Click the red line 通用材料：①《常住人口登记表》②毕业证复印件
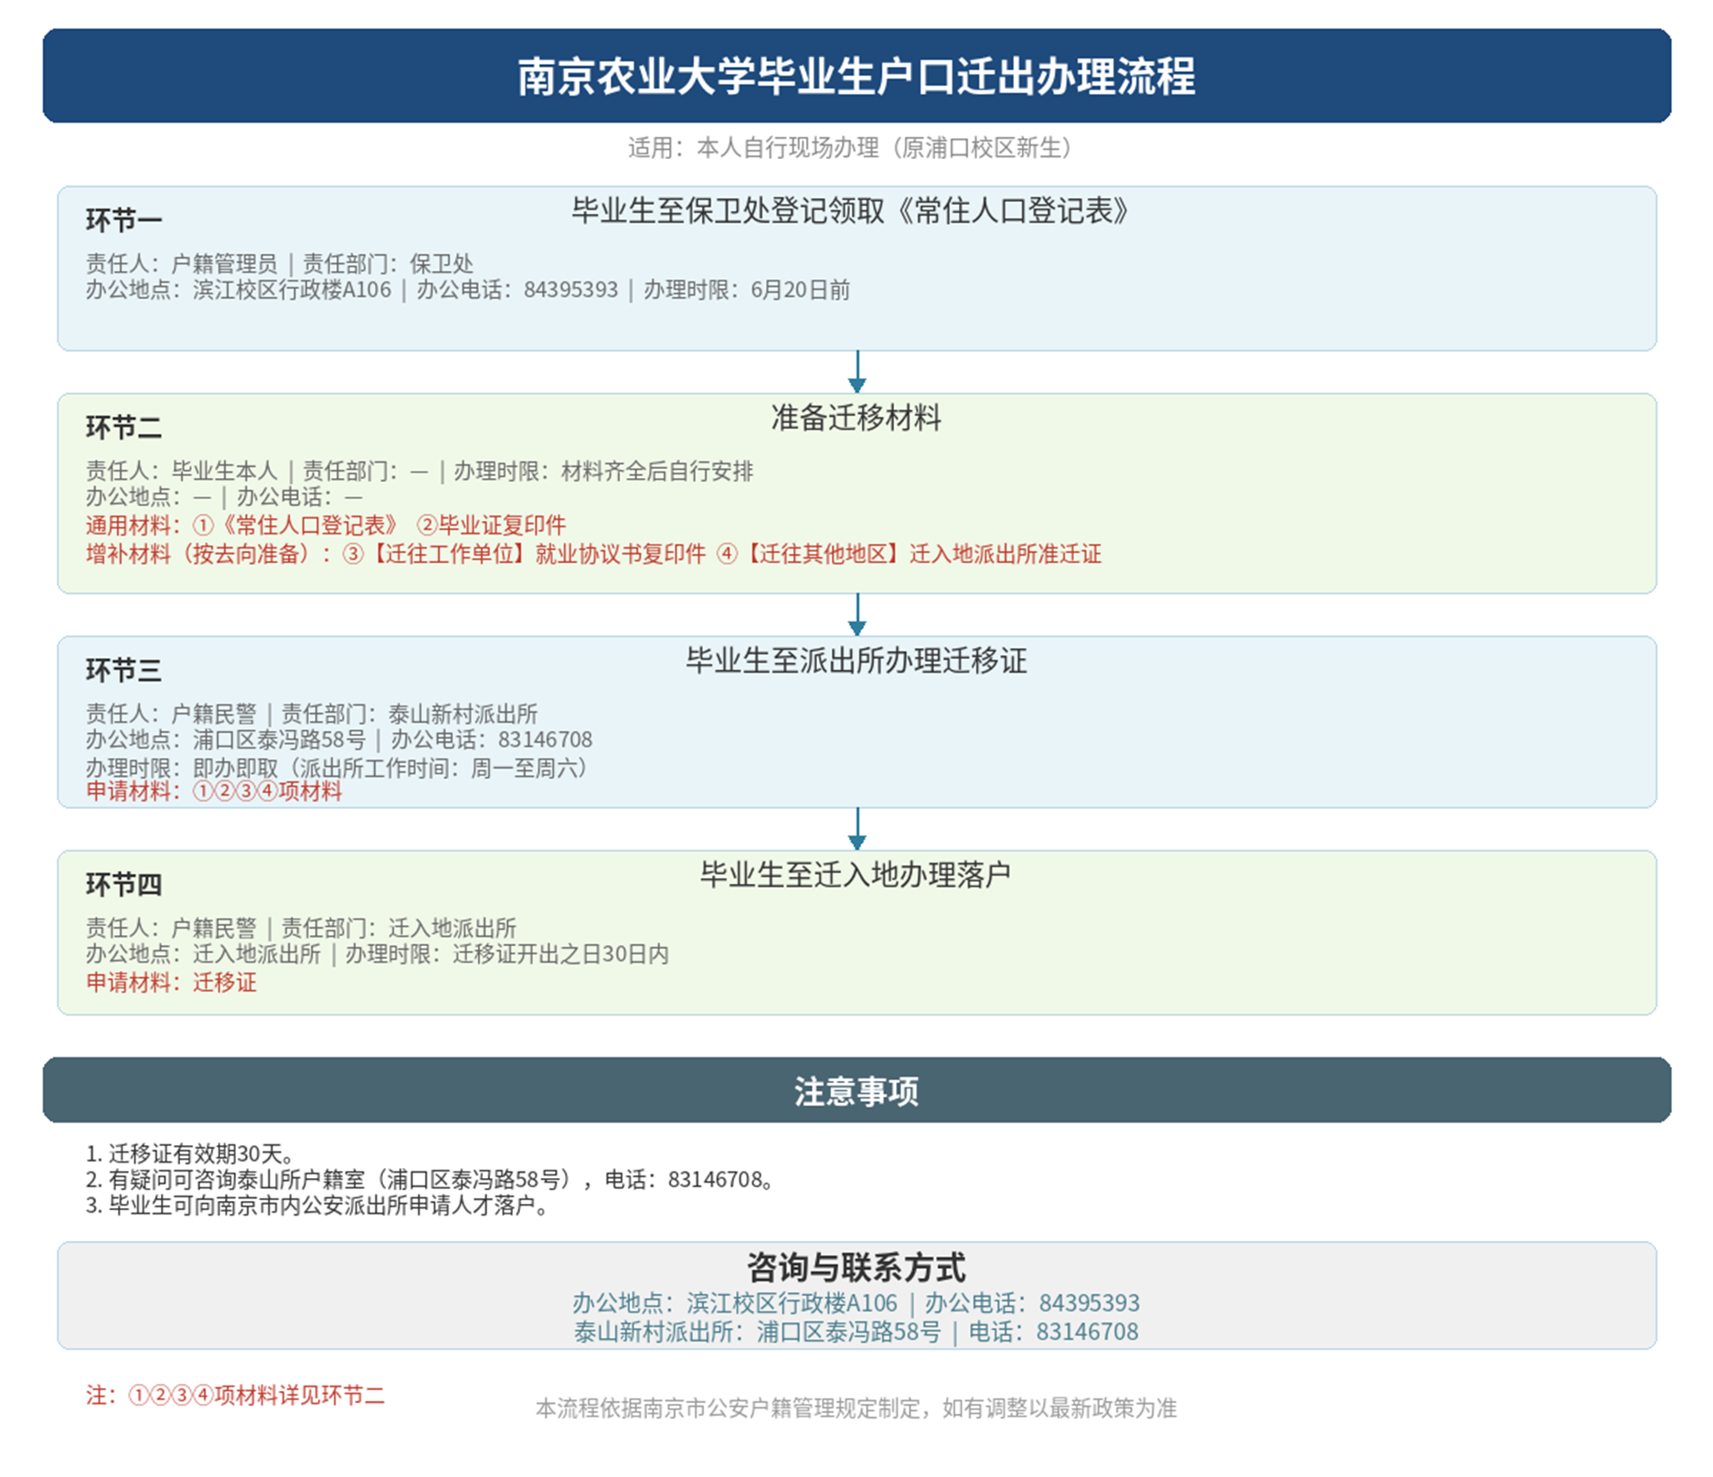The width and height of the screenshot is (1713, 1477). (326, 526)
